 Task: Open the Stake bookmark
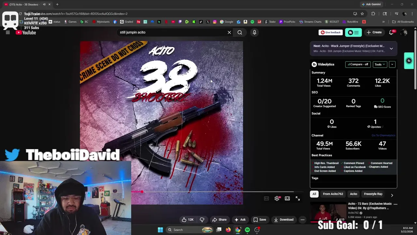(x=270, y=22)
